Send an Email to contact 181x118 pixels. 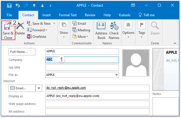coord(79,23)
